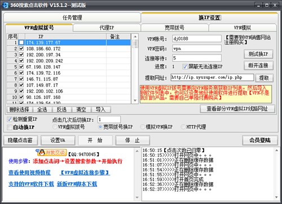Uncheck the box for IP 108.186.60.172
This screenshot has height=204, width=282.
click(x=21, y=48)
